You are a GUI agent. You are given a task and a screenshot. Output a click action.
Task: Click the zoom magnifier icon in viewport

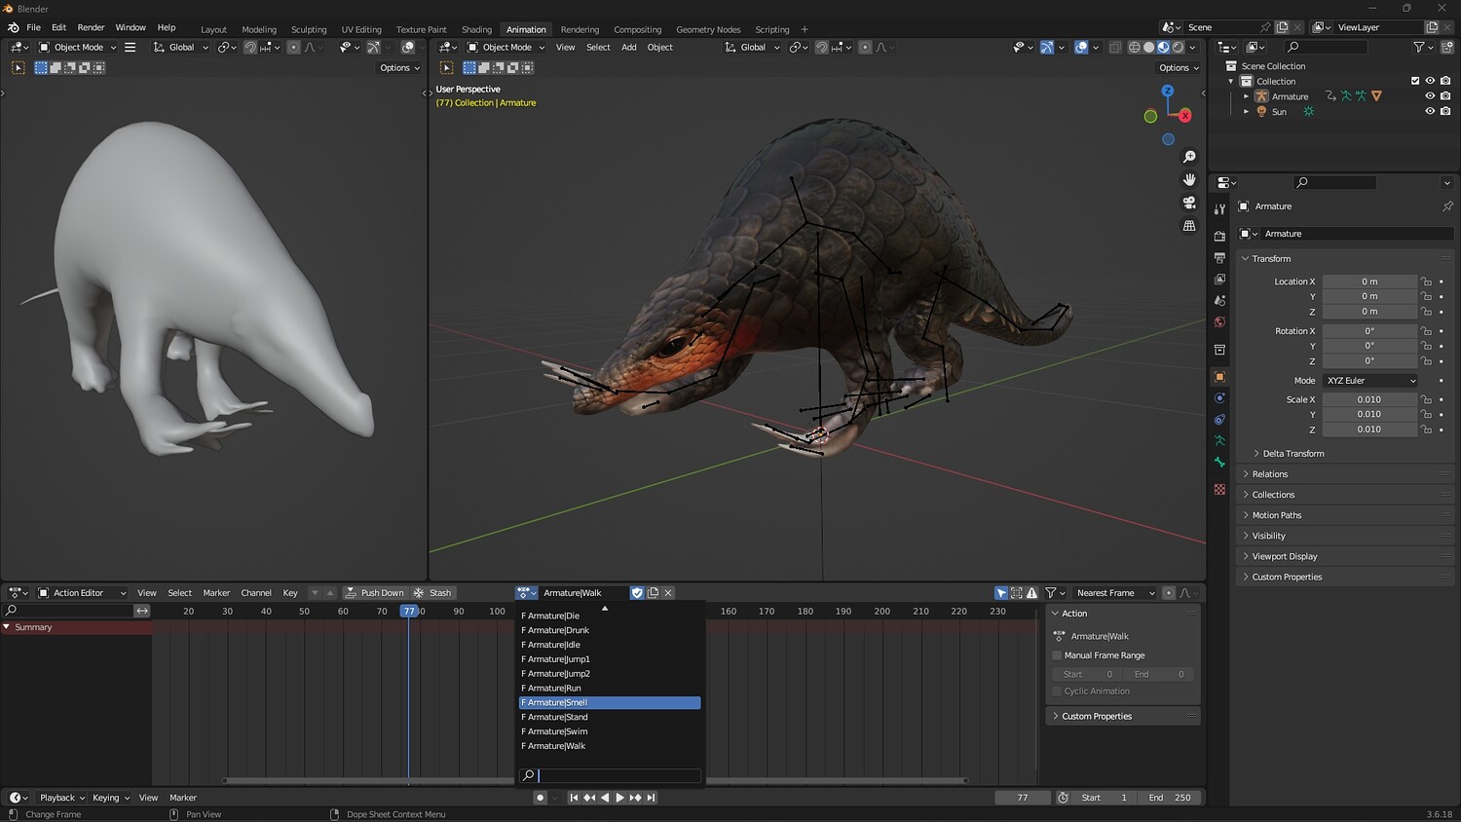point(1189,157)
